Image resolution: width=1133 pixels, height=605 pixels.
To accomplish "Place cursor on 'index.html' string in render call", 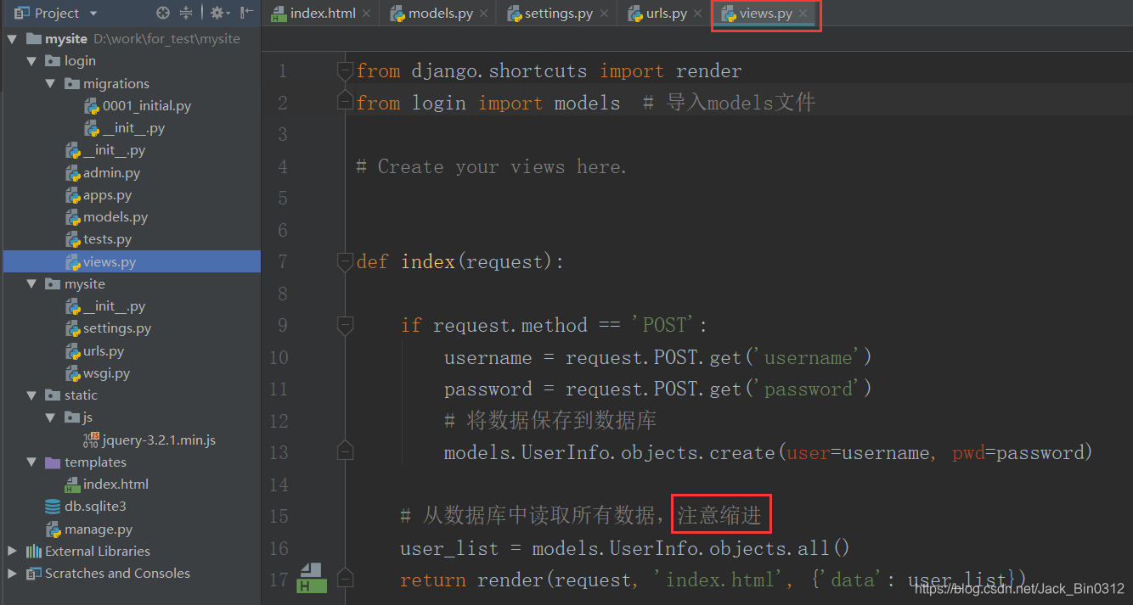I will point(722,580).
